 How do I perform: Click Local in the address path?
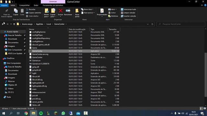pyautogui.click(x=49, y=24)
